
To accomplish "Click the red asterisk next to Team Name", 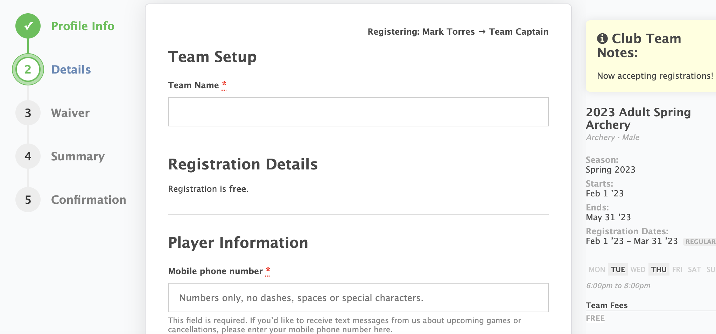I will (224, 84).
